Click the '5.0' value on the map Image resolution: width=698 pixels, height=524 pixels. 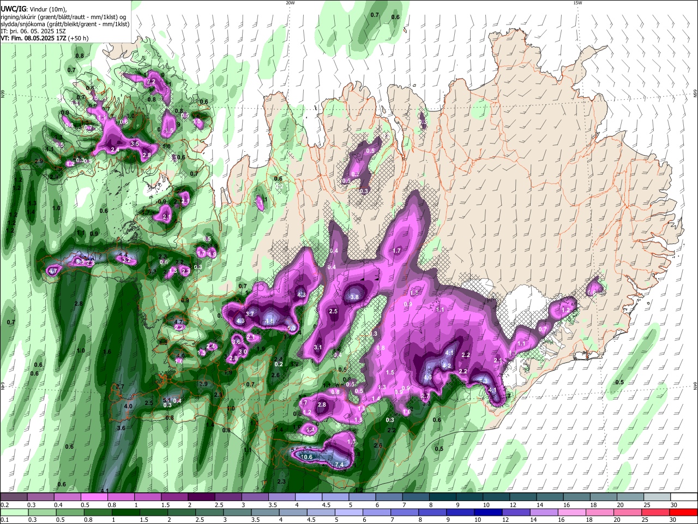[291, 328]
